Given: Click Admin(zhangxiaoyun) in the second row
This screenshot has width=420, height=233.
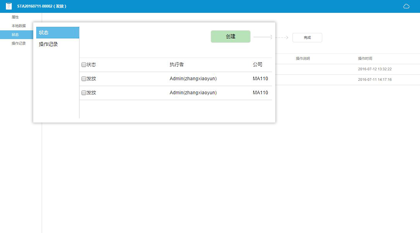Looking at the screenshot, I should click(193, 93).
